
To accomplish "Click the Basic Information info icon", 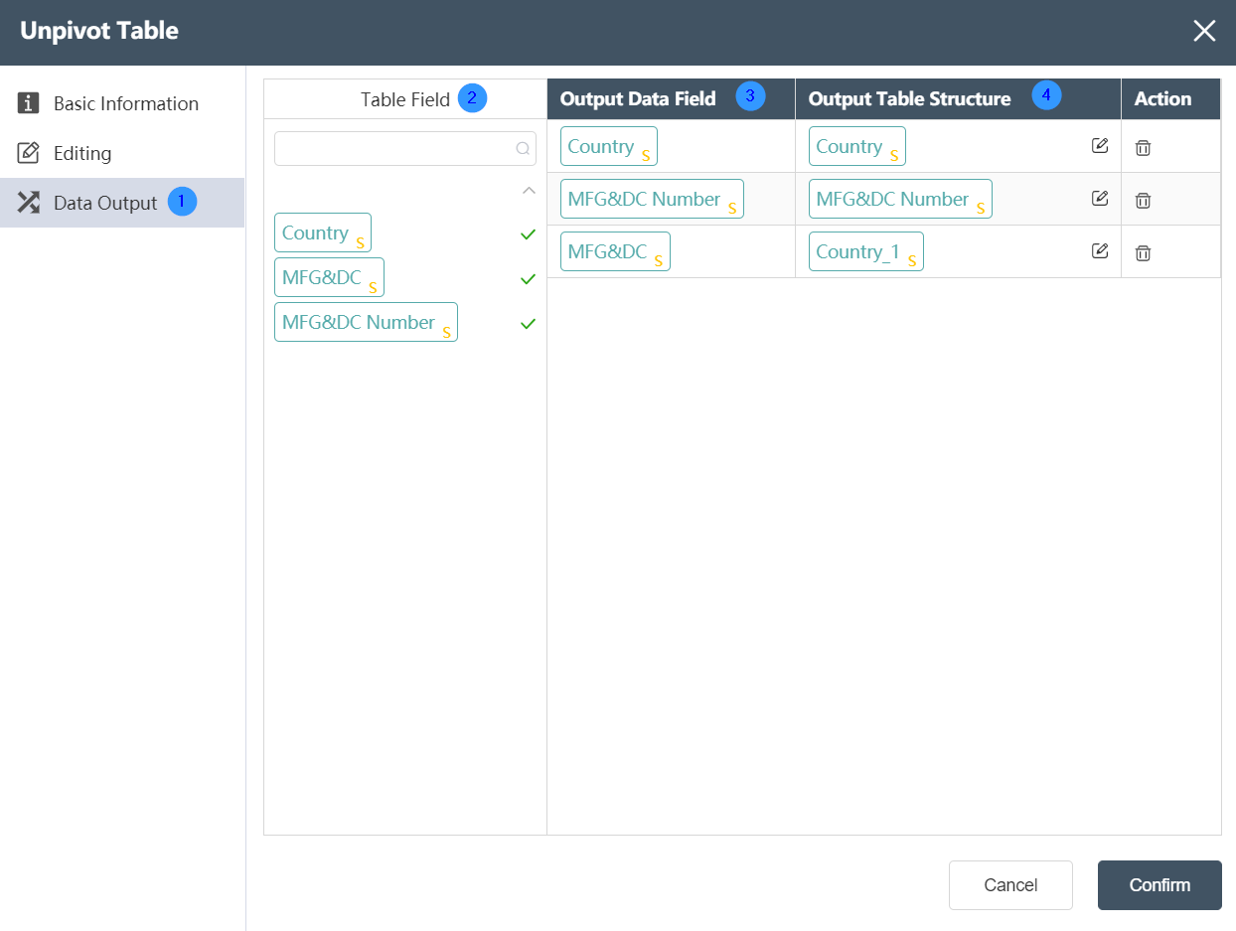I will 29,103.
